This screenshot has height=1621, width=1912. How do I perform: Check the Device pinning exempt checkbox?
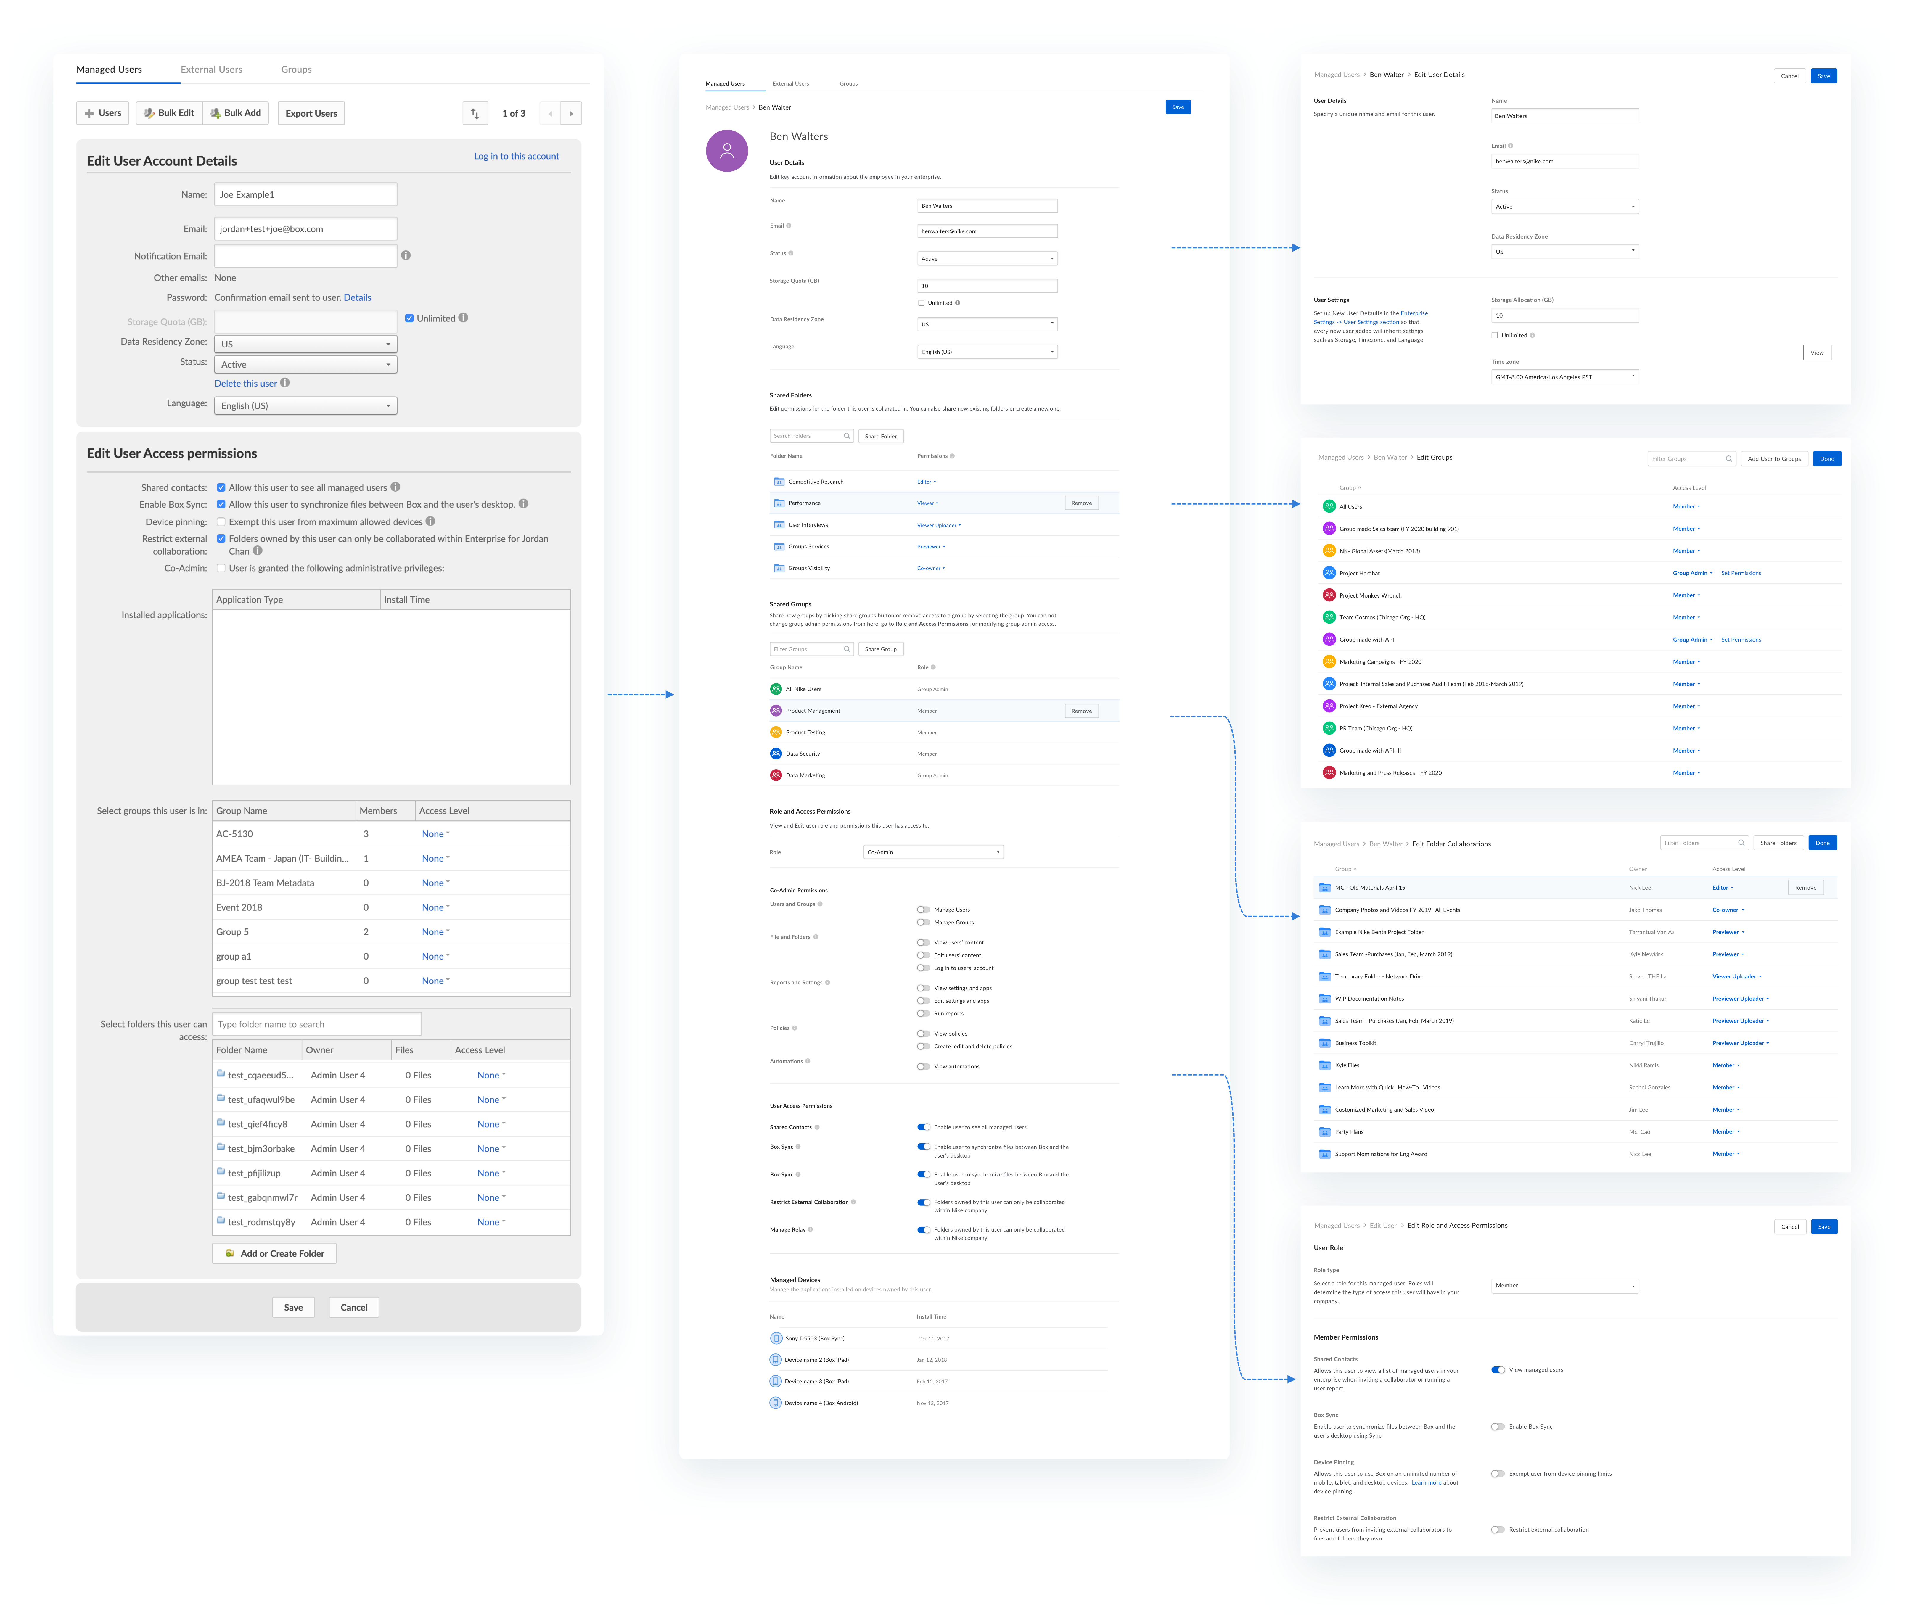[x=221, y=522]
